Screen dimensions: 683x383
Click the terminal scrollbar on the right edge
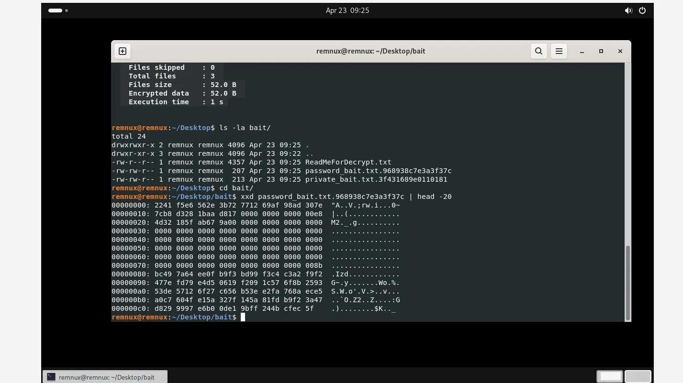click(x=627, y=282)
